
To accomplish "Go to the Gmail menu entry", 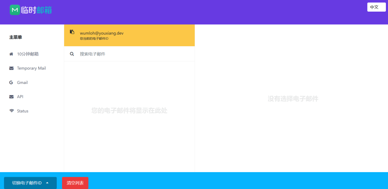I will tap(22, 83).
